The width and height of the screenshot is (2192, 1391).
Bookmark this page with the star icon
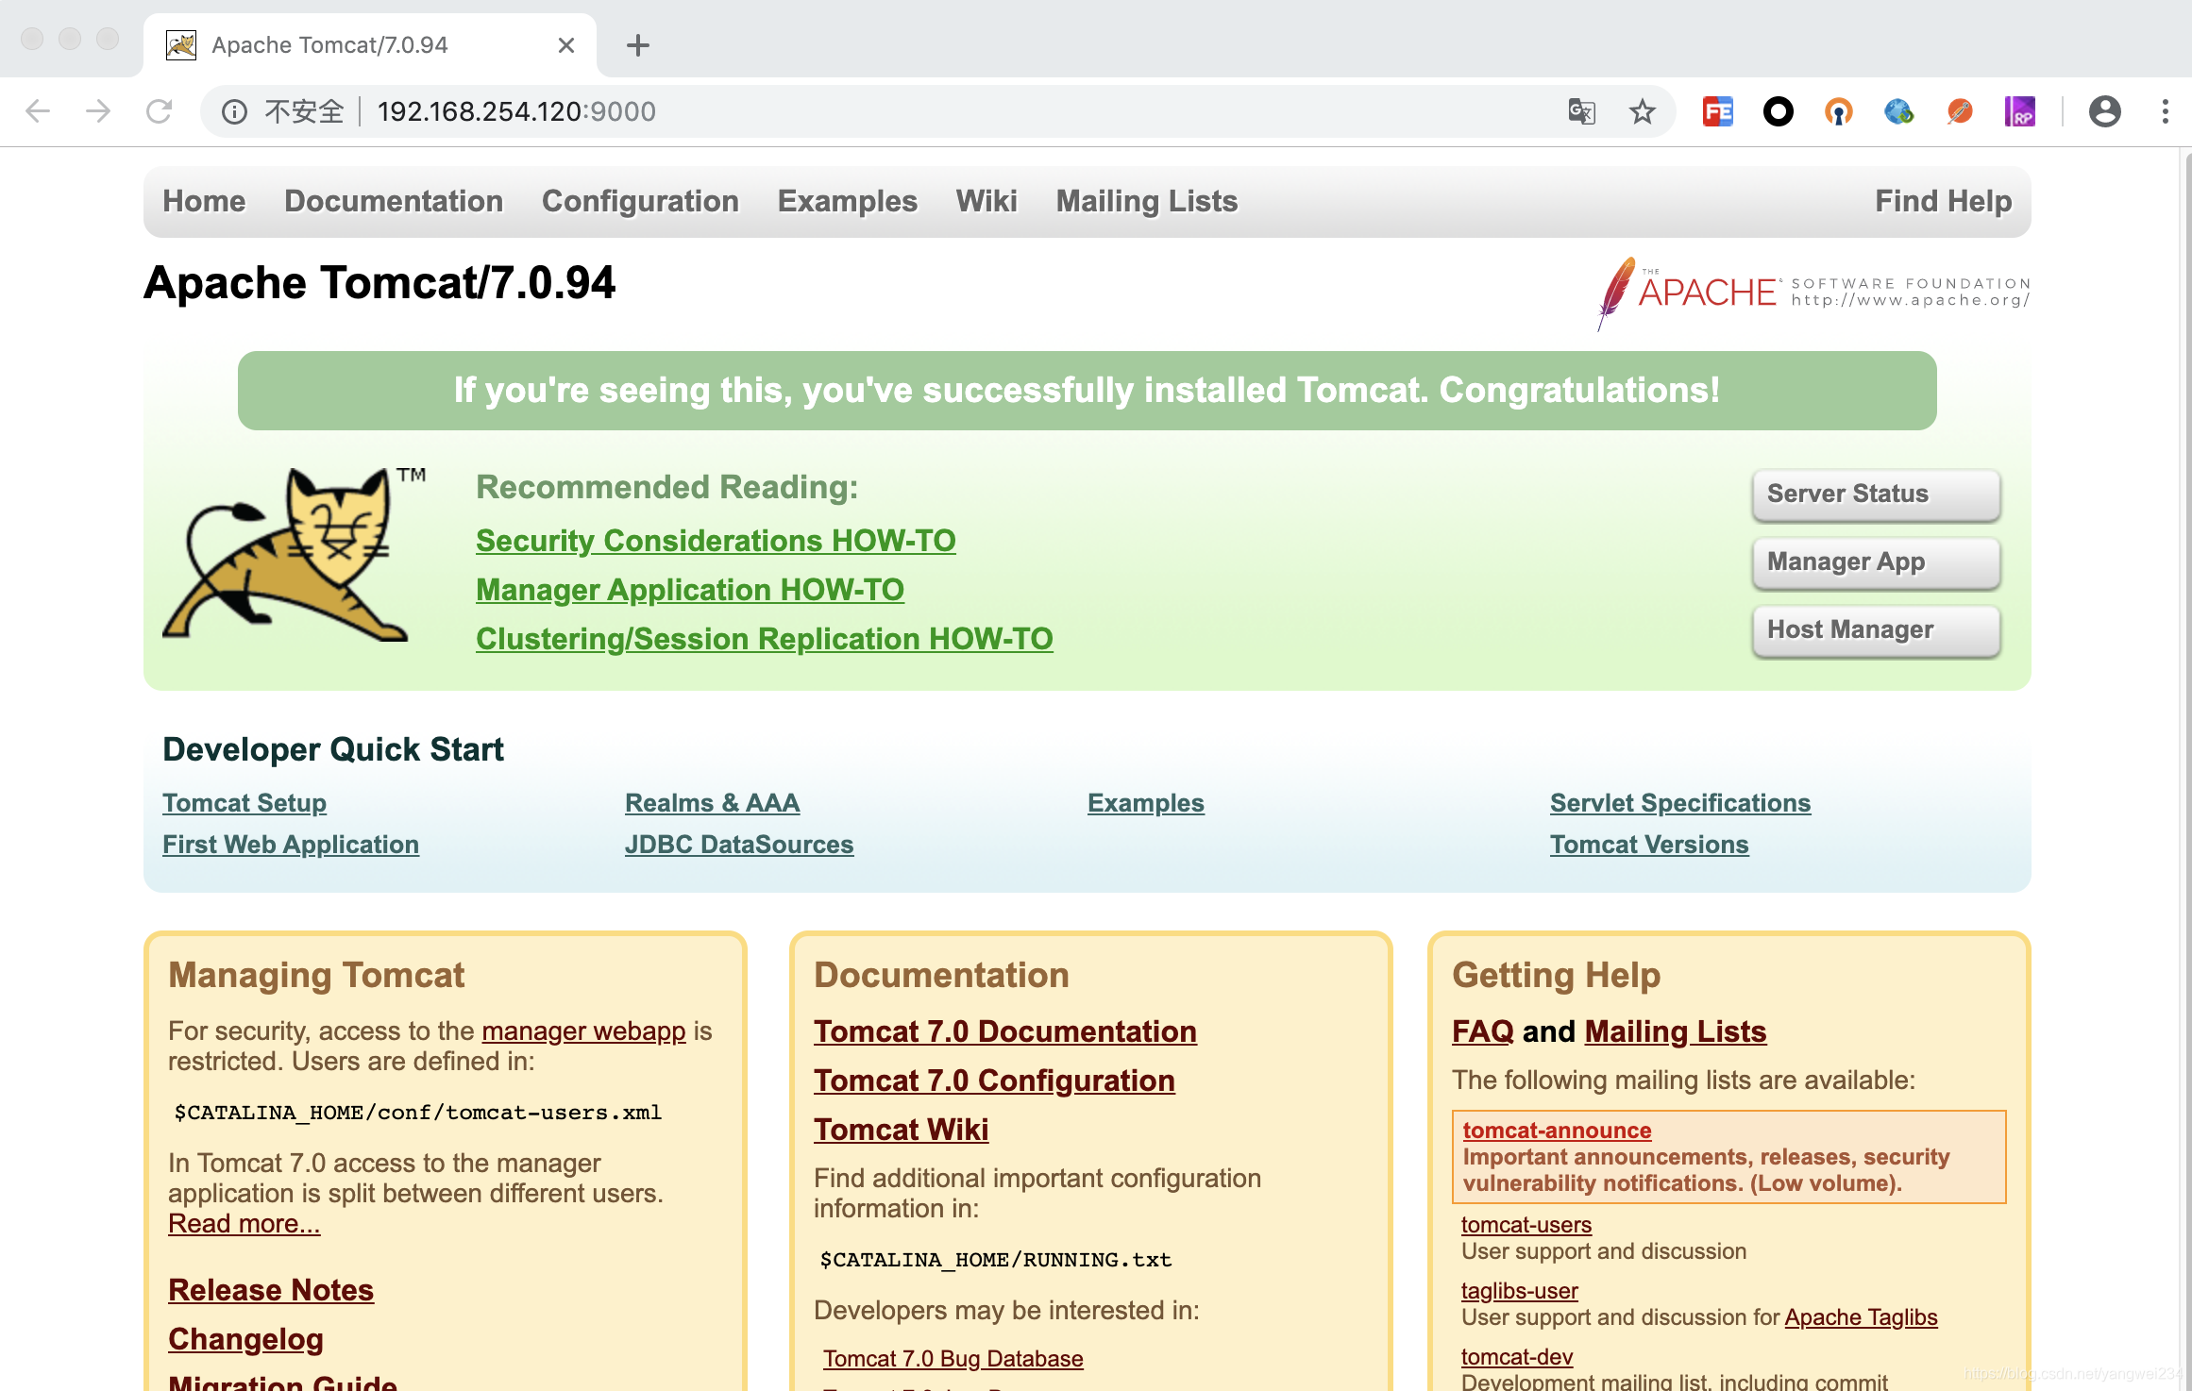tap(1643, 111)
